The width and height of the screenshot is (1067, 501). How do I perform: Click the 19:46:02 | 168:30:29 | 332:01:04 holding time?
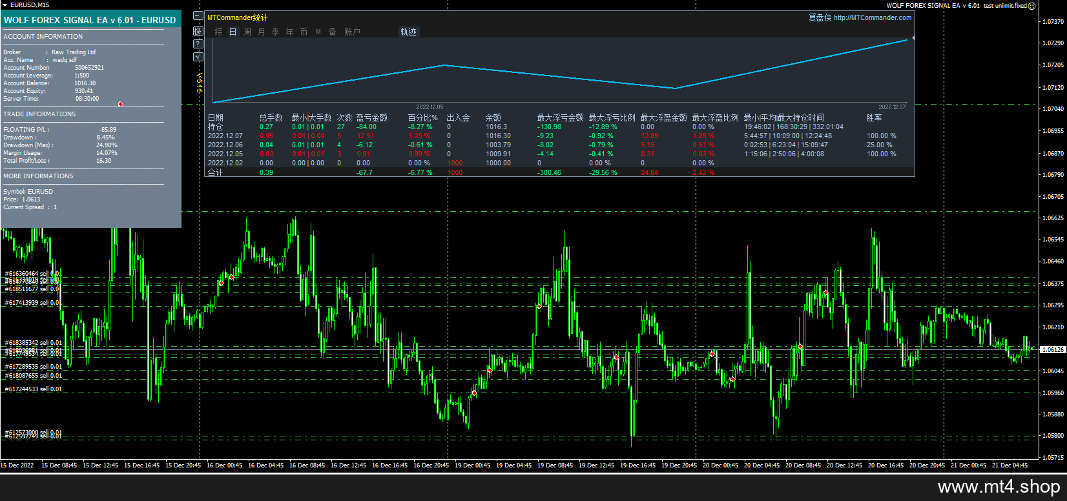pos(794,127)
